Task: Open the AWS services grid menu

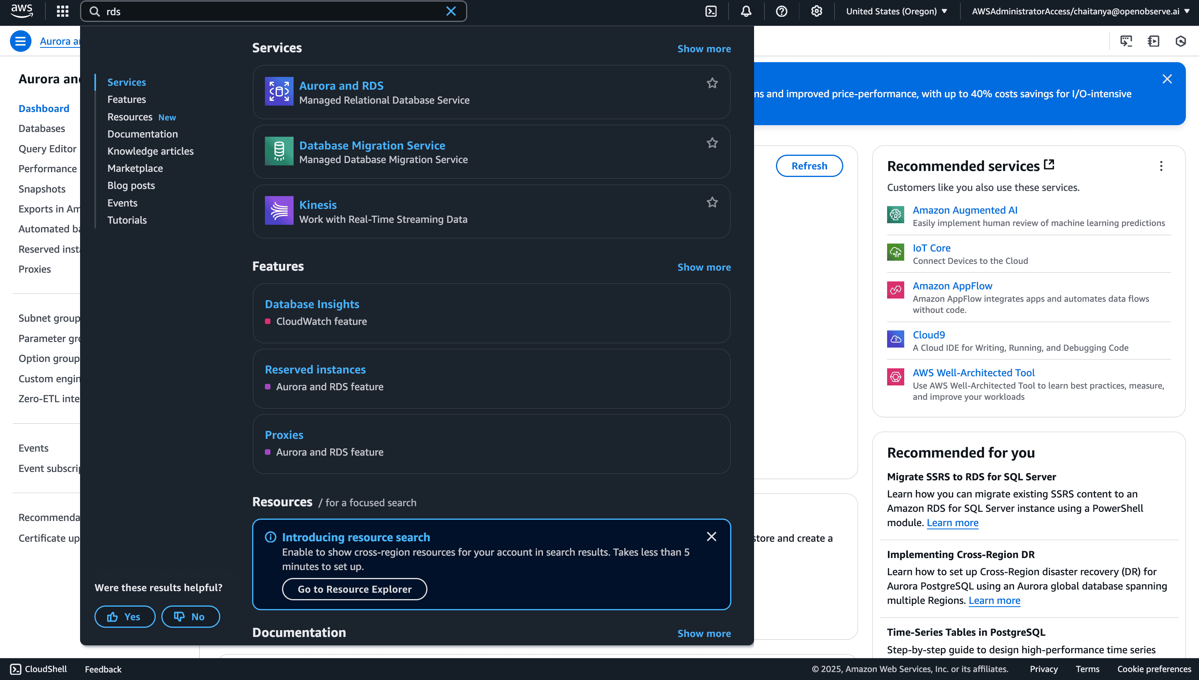Action: 63,11
